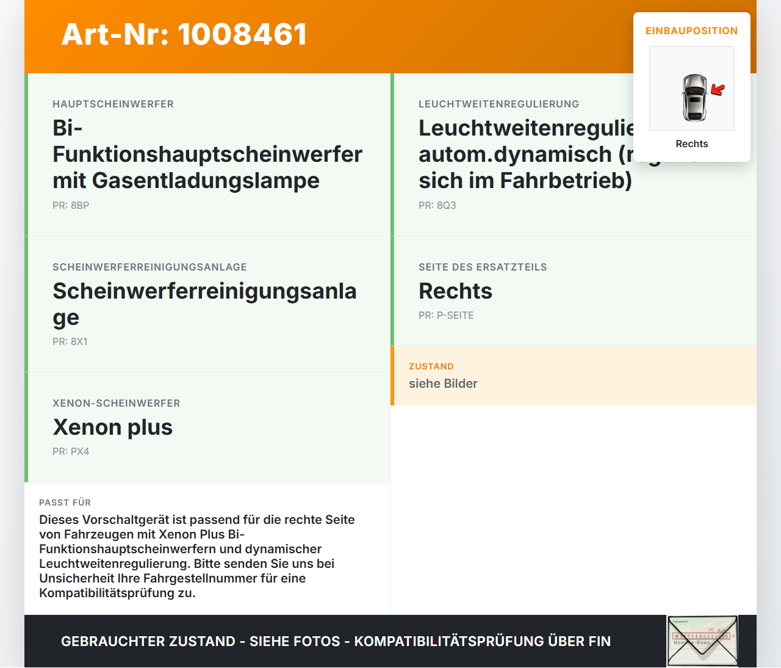This screenshot has width=781, height=668.
Task: Expand the Scheinwerferreinigungsanlage section
Action: click(207, 303)
